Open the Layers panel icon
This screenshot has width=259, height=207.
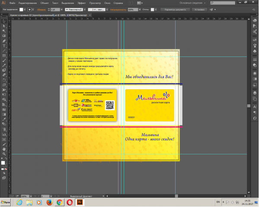(255, 93)
